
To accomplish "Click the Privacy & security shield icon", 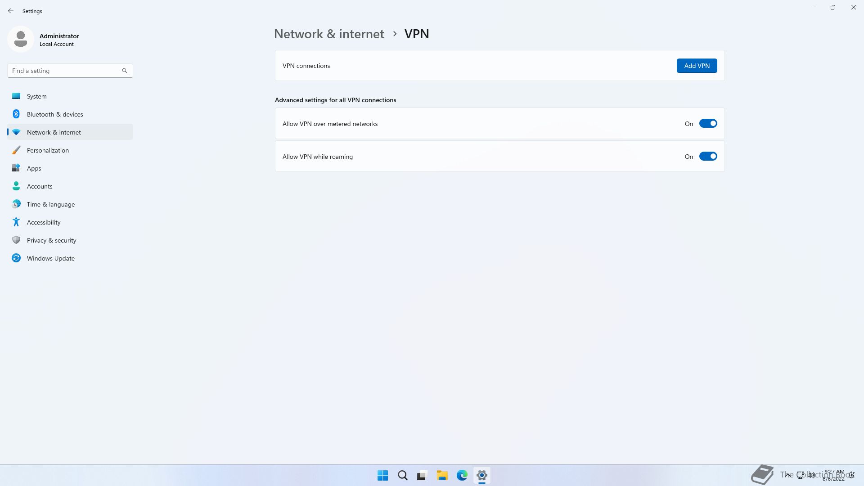I will (16, 240).
